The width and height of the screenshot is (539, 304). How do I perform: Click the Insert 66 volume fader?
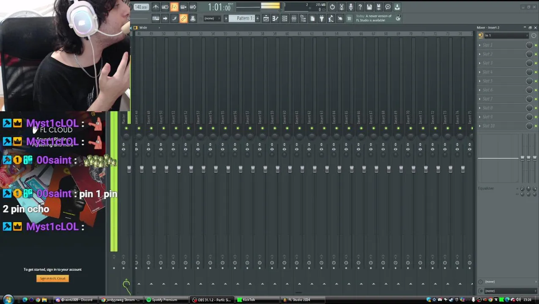point(364,169)
